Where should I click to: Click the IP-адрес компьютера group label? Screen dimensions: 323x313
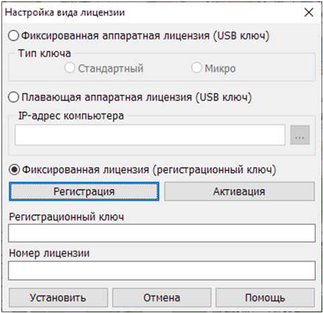pyautogui.click(x=71, y=116)
